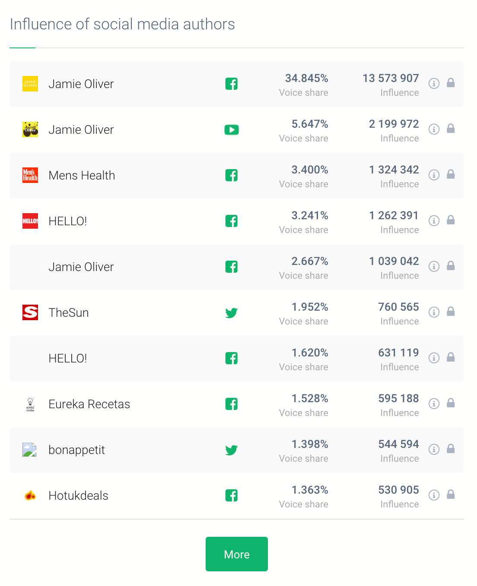Open the Eureka Recetas lightbulb avatar
The height and width of the screenshot is (586, 477).
30,404
